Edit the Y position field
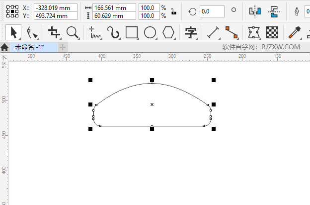Viewport: 310px width, 205px height. click(x=56, y=16)
